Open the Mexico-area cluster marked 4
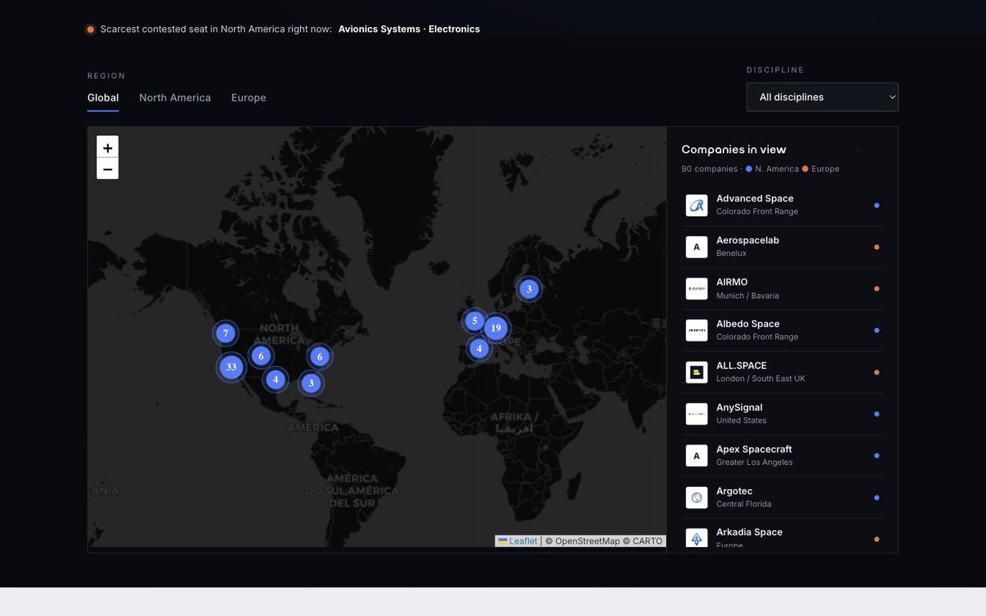 pyautogui.click(x=275, y=379)
